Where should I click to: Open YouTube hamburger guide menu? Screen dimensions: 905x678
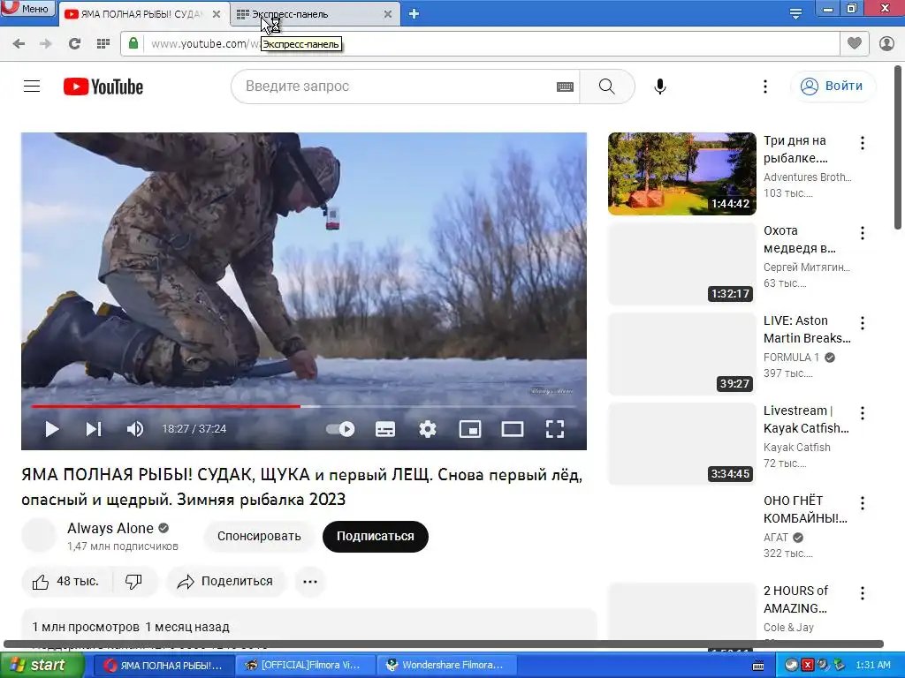32,87
